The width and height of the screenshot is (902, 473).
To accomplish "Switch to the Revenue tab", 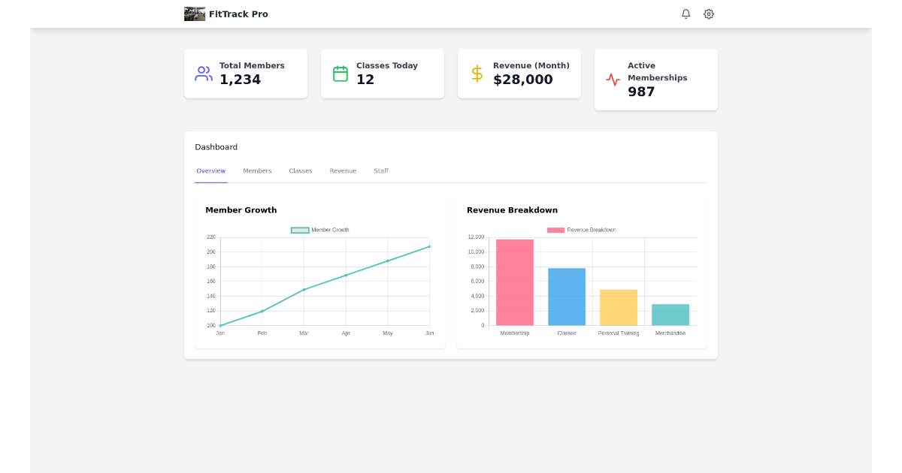I will coord(343,170).
